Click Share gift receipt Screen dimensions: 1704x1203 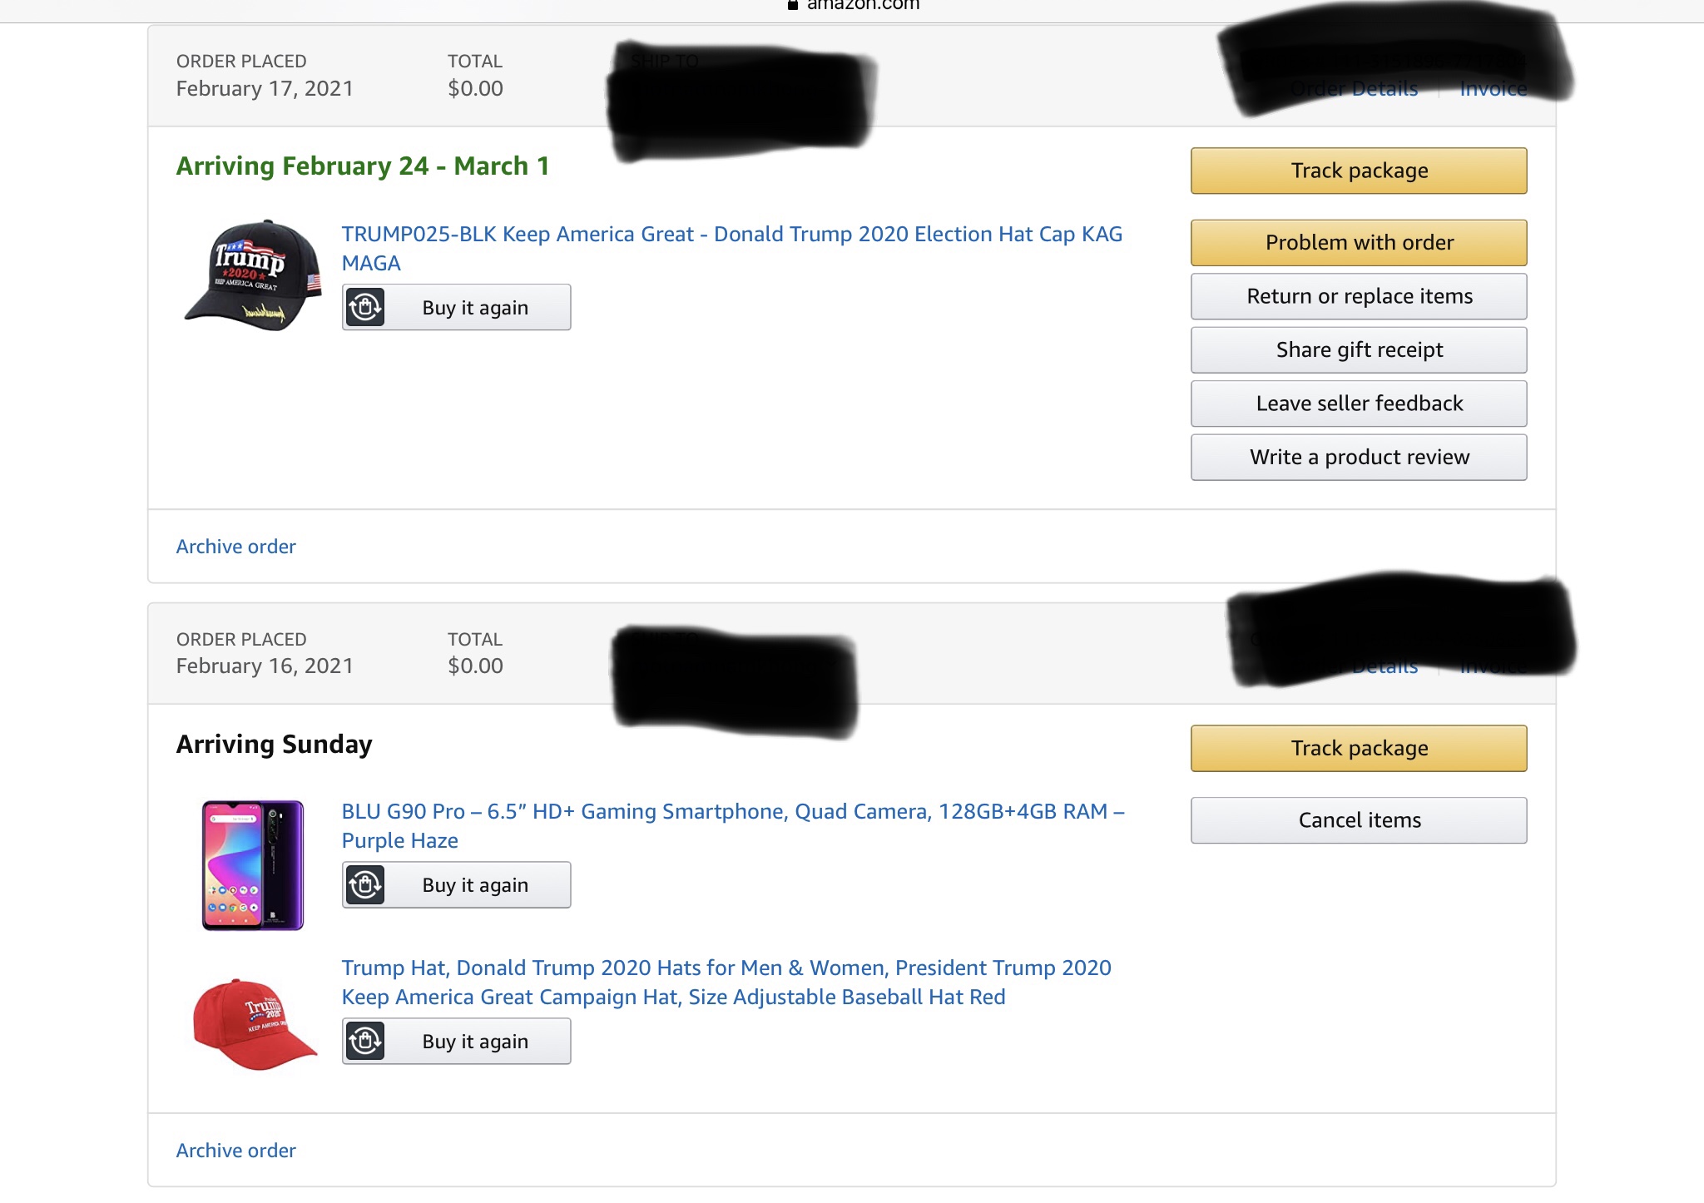pos(1359,350)
